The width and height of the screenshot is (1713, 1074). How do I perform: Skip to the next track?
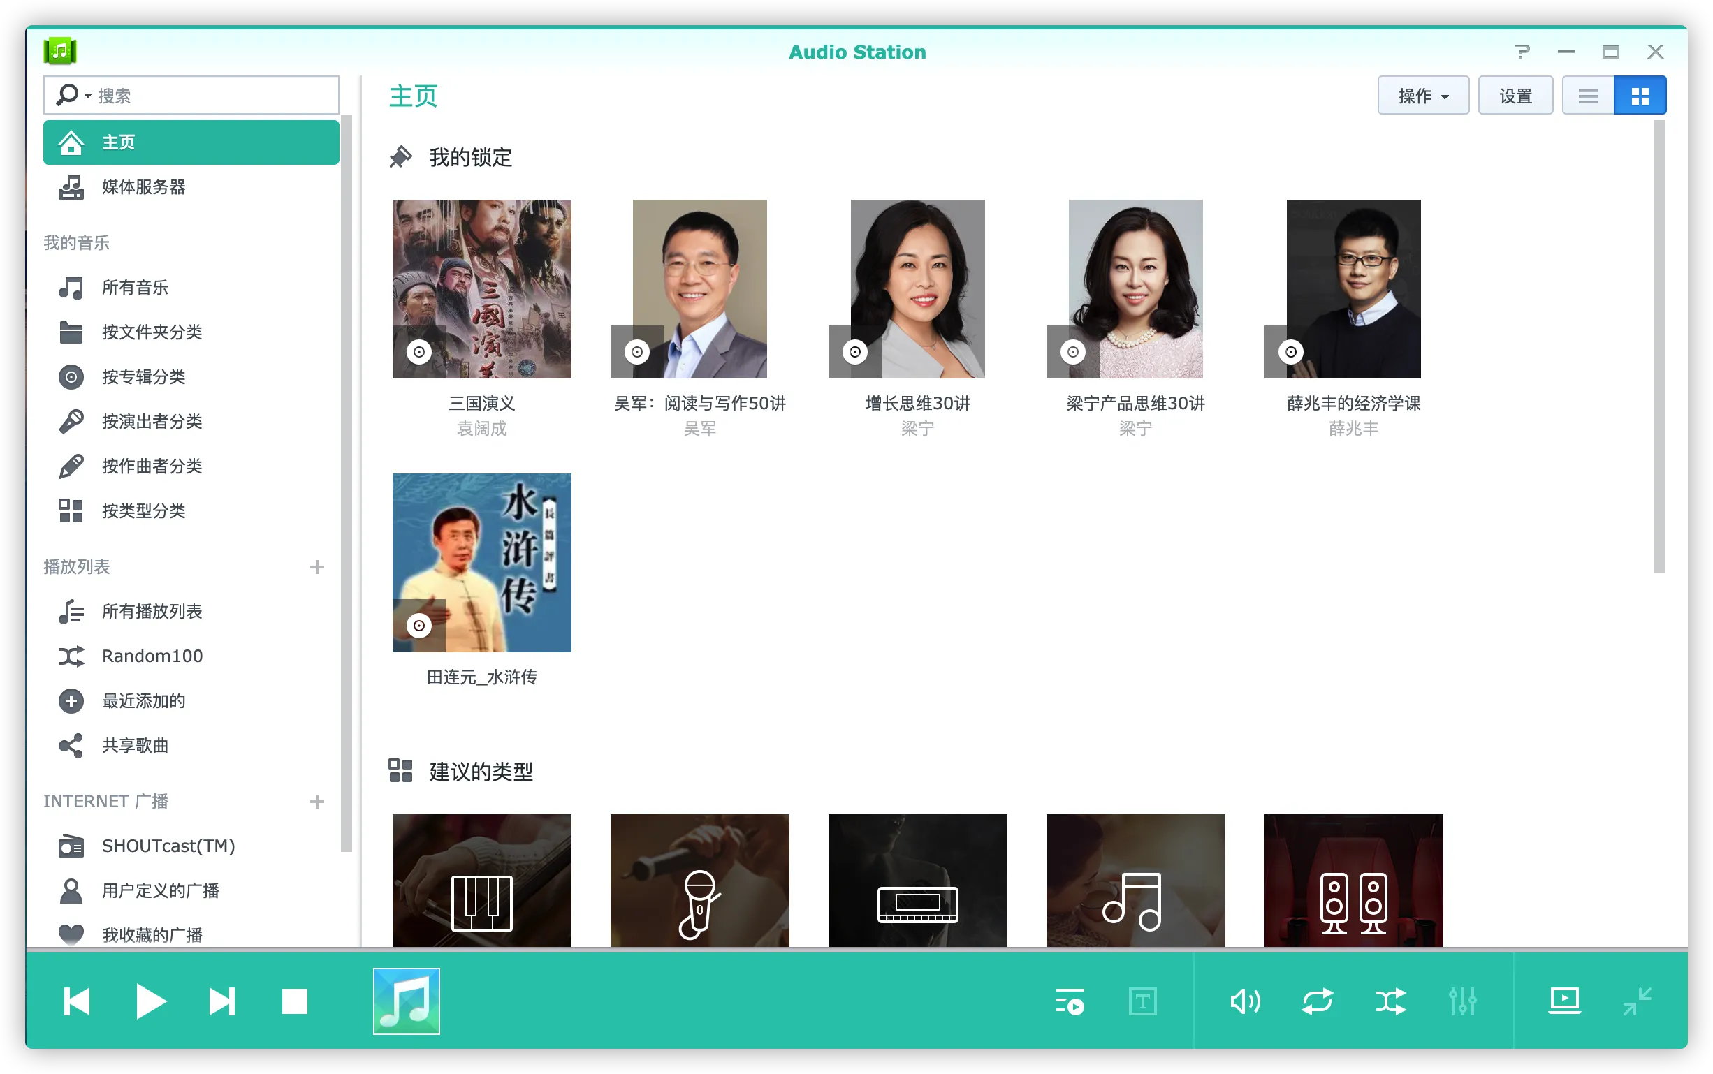click(221, 1001)
